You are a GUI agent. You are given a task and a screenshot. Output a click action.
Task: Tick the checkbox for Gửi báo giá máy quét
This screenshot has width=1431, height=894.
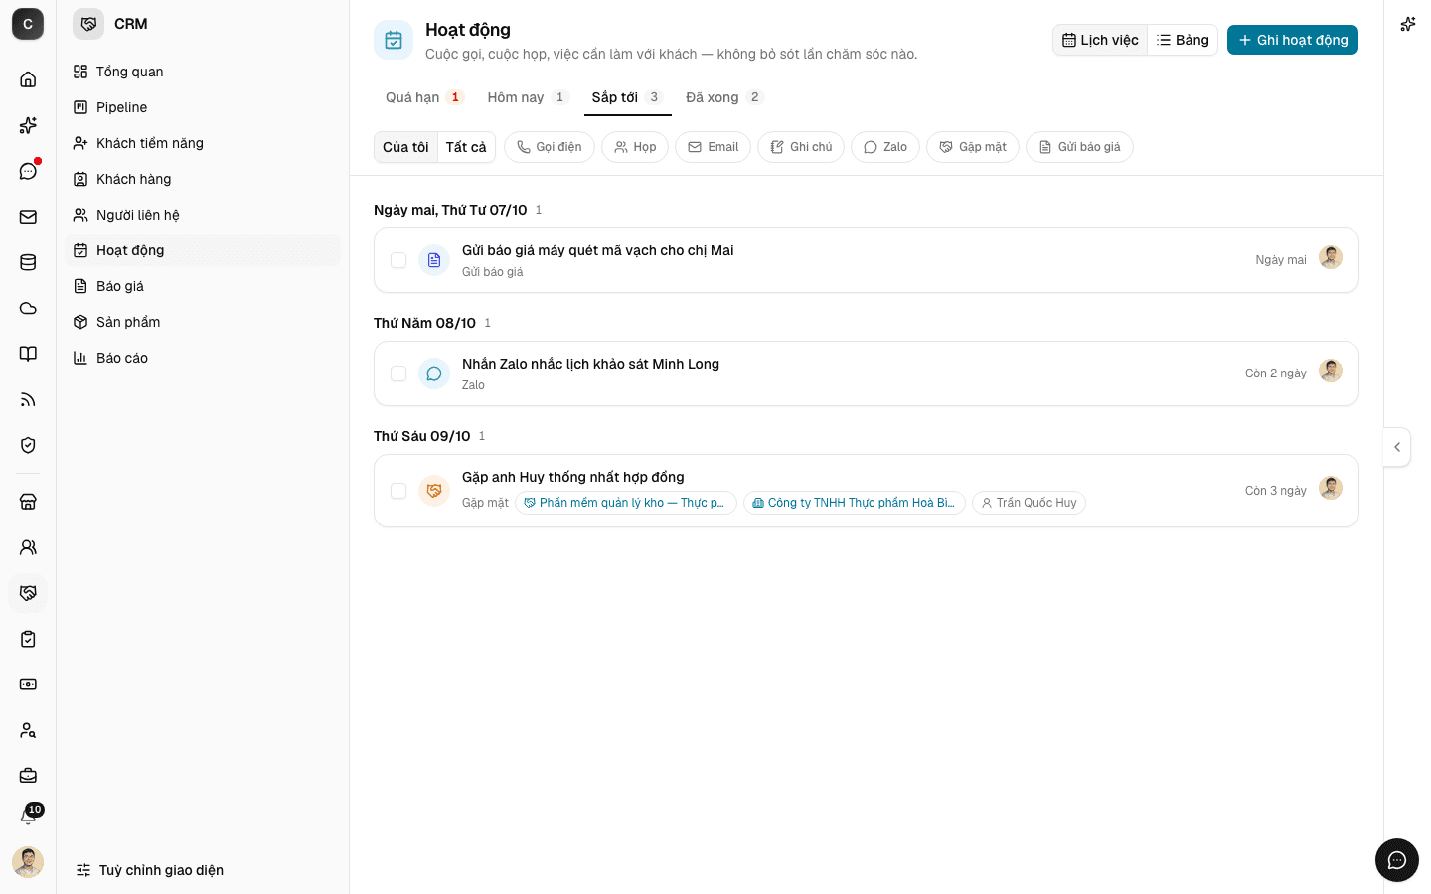(398, 260)
